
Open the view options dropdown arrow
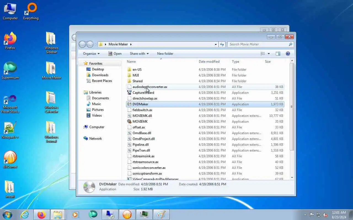click(x=269, y=54)
